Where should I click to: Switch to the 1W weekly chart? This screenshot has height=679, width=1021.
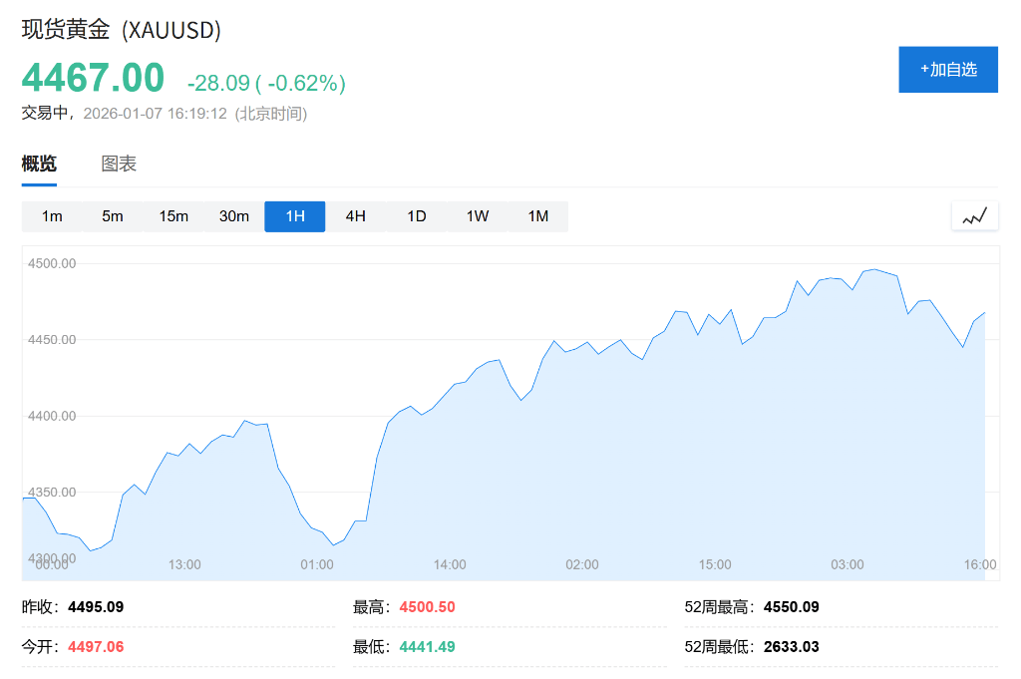478,216
